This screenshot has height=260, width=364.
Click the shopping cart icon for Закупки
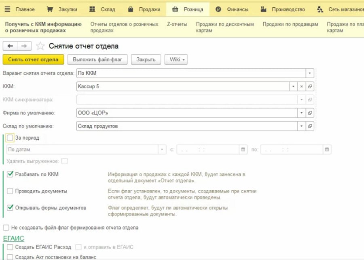point(50,9)
